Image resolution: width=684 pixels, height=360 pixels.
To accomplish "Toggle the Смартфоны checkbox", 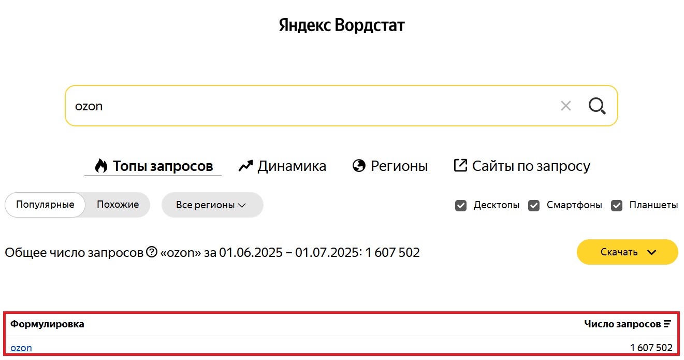I will tap(534, 206).
